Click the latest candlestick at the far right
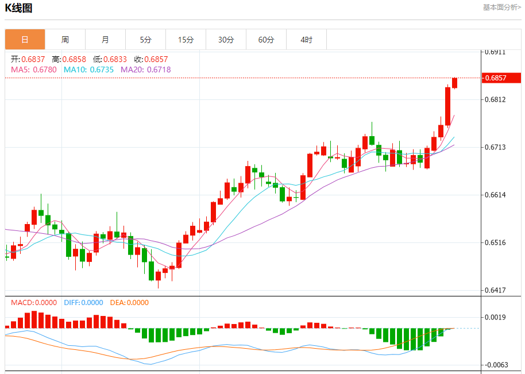The height and width of the screenshot is (374, 525). click(x=454, y=83)
